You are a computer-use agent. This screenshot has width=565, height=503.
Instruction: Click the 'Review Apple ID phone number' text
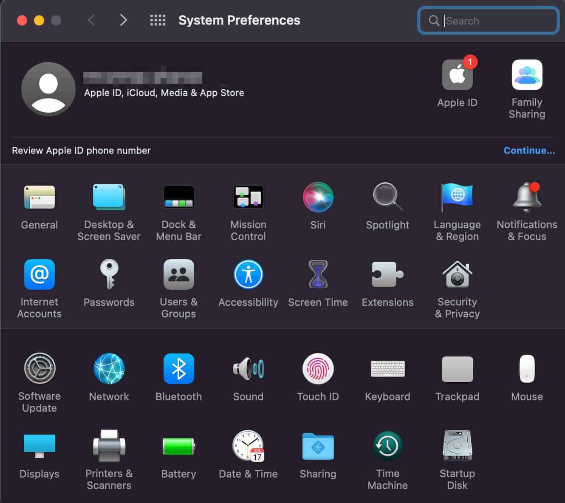(81, 150)
